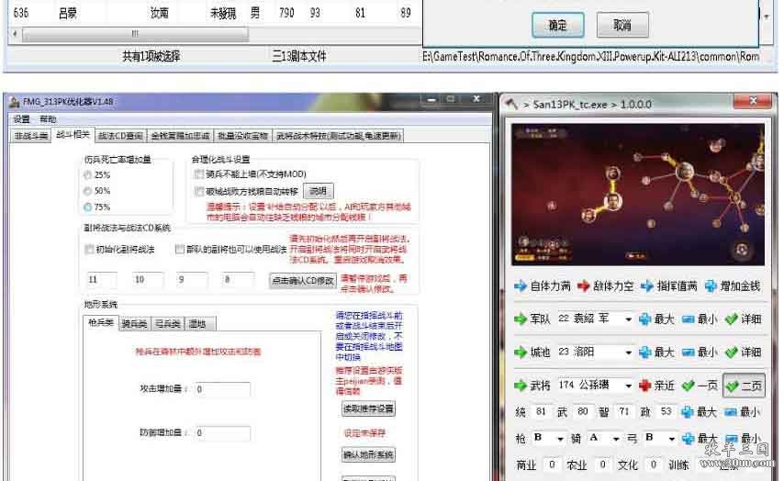Select 75% 伤兵死亡率 radio option
Viewport: 784px width, 481px height.
coord(88,207)
